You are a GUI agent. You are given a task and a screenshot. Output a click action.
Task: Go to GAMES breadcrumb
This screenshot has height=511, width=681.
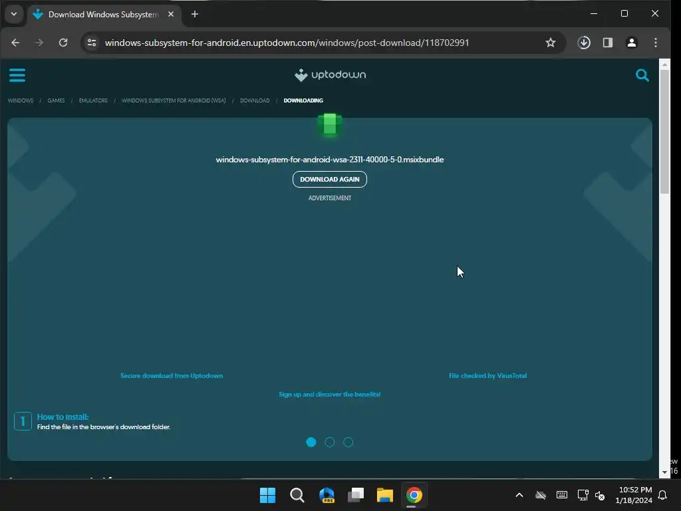point(56,100)
